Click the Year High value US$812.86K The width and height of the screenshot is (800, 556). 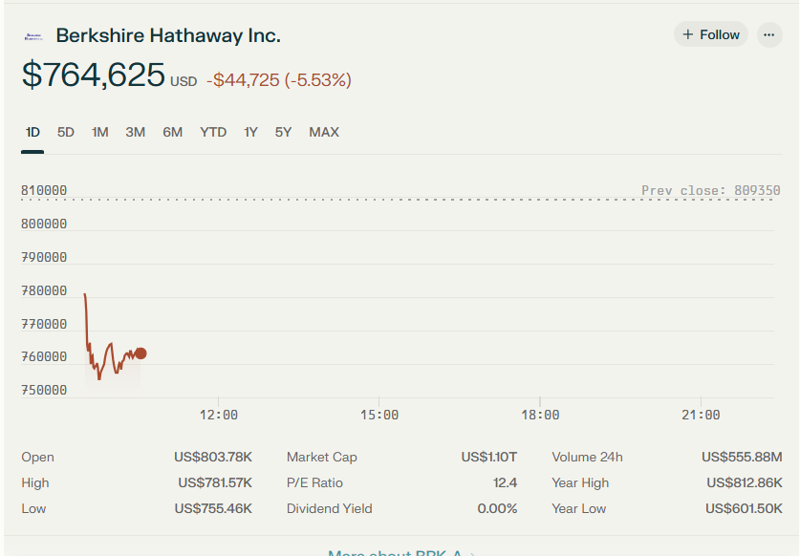[x=745, y=482]
